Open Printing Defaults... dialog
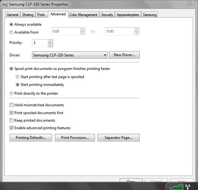The height and width of the screenshot is (190, 198). [31, 138]
